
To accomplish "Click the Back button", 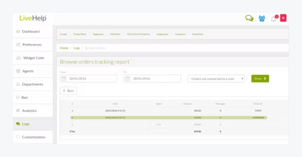I will click(68, 91).
